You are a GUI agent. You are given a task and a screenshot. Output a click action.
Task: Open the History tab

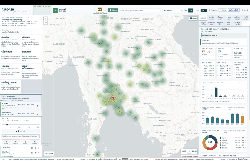(x=246, y=18)
